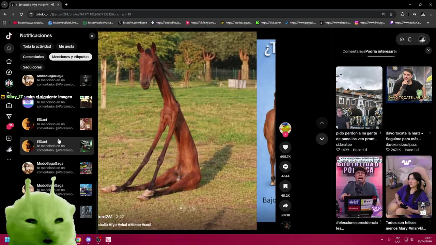Open the YouTube bookmark
Viewport: 436px width, 245px height.
[x=29, y=23]
